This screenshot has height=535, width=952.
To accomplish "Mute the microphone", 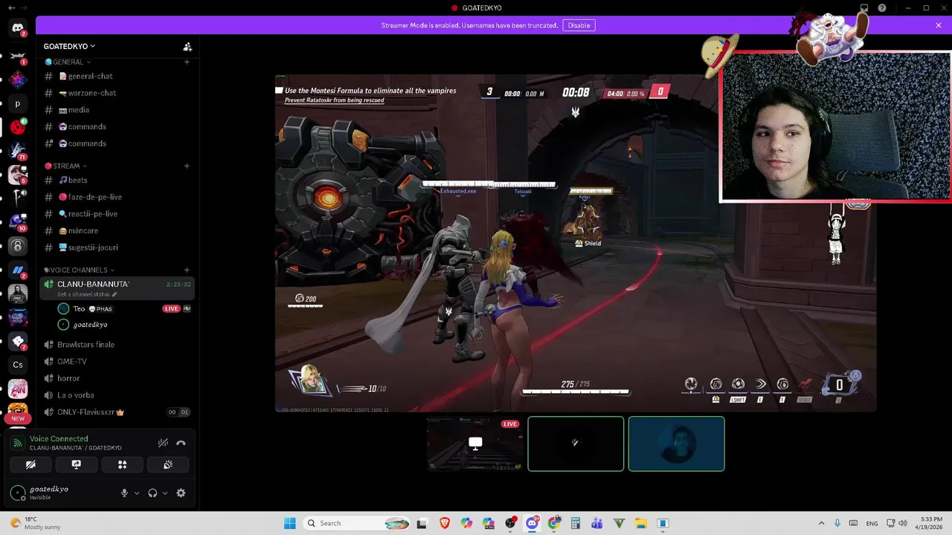I will pyautogui.click(x=124, y=493).
